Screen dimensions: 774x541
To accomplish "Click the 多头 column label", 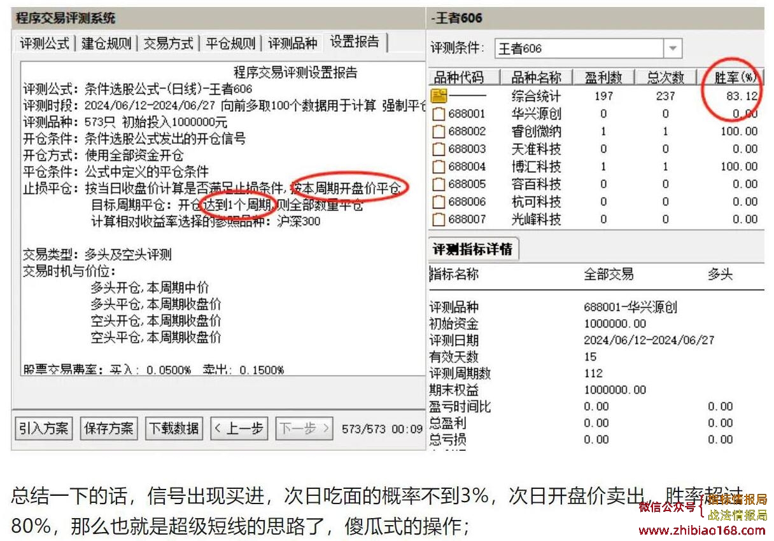I will click(720, 275).
